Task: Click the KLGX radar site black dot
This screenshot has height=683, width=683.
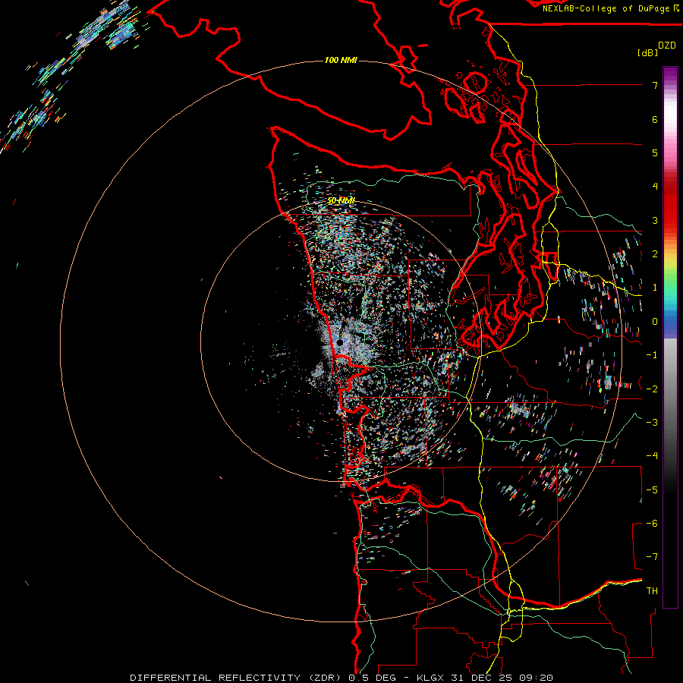Action: (340, 343)
